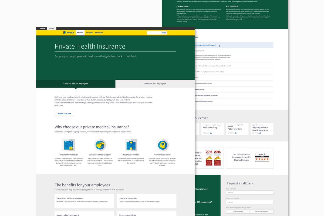
Task: Open the Healthcare navigation item
Action: [99, 33]
